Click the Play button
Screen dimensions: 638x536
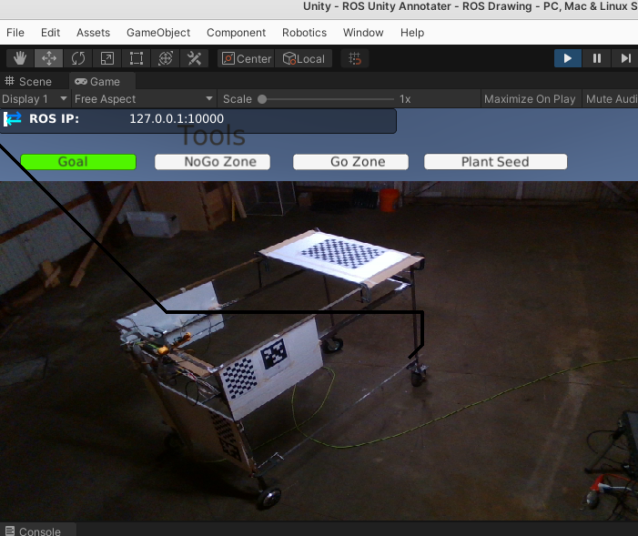[x=568, y=58]
